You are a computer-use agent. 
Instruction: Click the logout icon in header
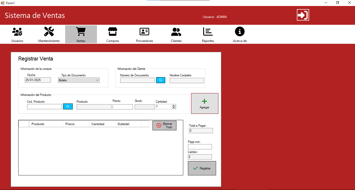[303, 15]
